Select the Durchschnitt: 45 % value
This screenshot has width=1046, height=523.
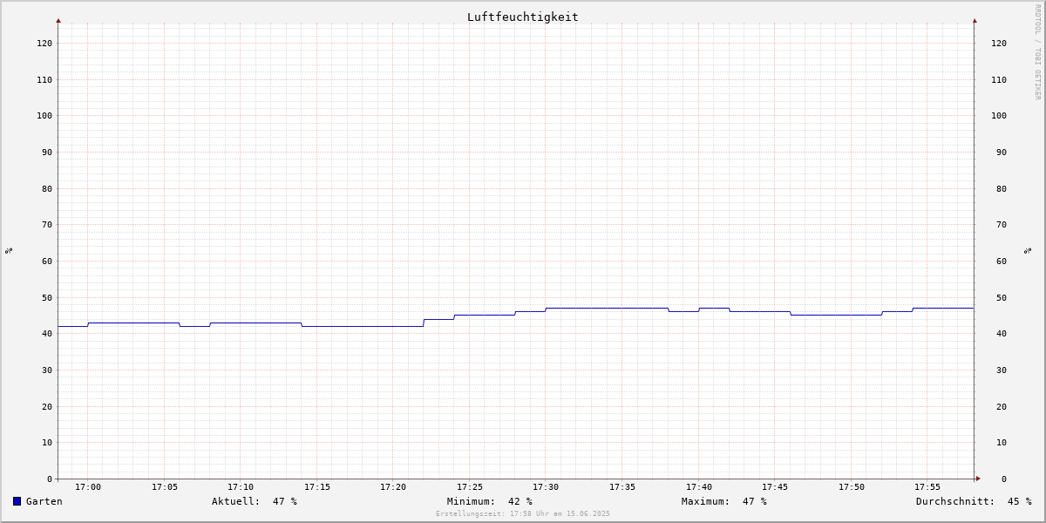coord(974,501)
